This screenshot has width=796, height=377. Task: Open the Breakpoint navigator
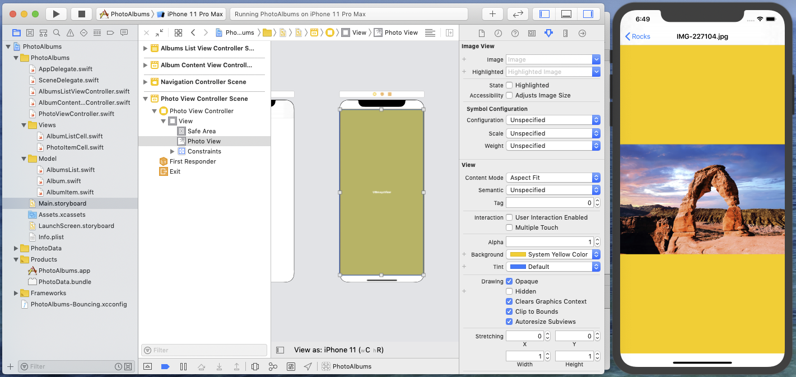click(111, 32)
